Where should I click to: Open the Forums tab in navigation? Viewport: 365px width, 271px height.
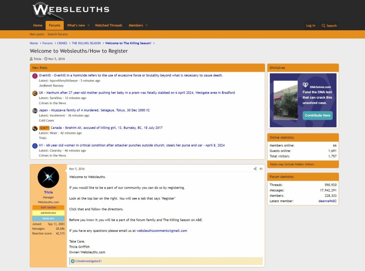[x=55, y=25]
